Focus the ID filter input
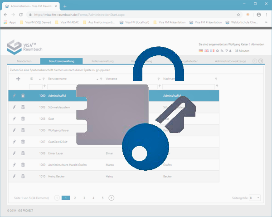This screenshot has width=272, height=217. click(36, 87)
